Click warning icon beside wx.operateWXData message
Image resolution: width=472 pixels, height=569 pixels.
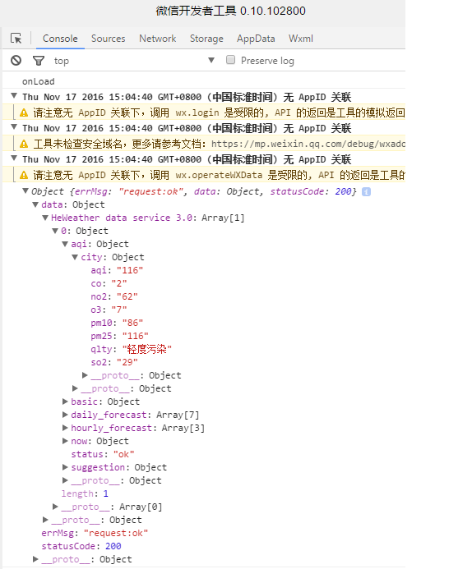(x=24, y=175)
